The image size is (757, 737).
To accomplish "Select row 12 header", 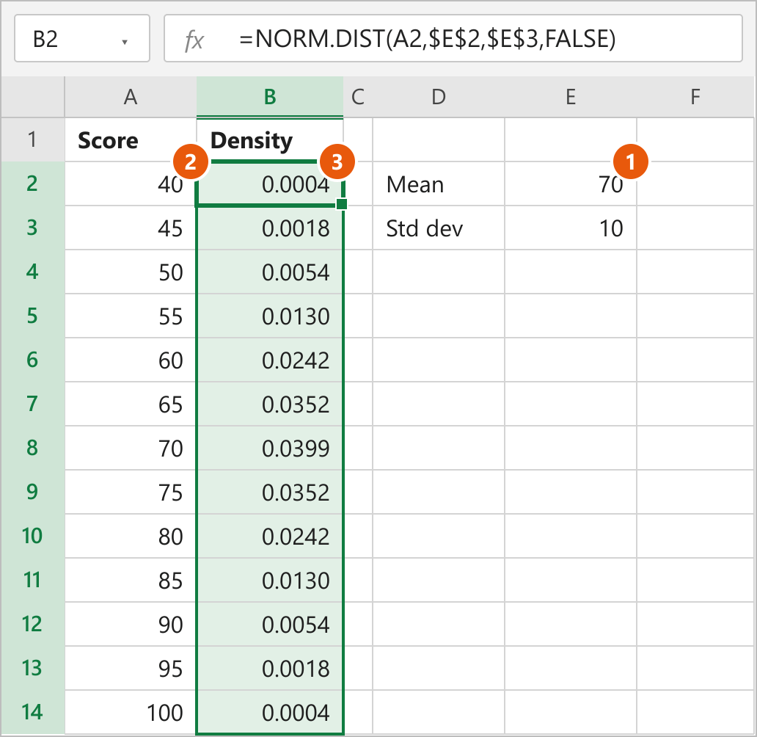I will click(x=32, y=623).
